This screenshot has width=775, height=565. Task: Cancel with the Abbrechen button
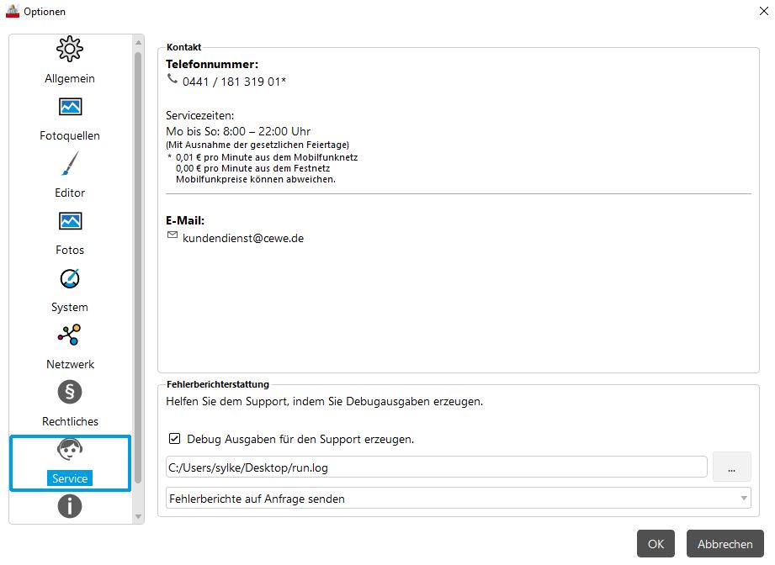pyautogui.click(x=725, y=544)
